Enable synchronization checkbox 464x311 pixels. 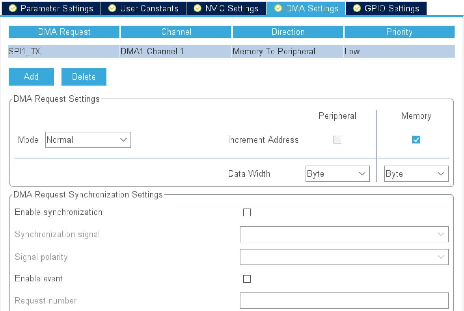[247, 212]
